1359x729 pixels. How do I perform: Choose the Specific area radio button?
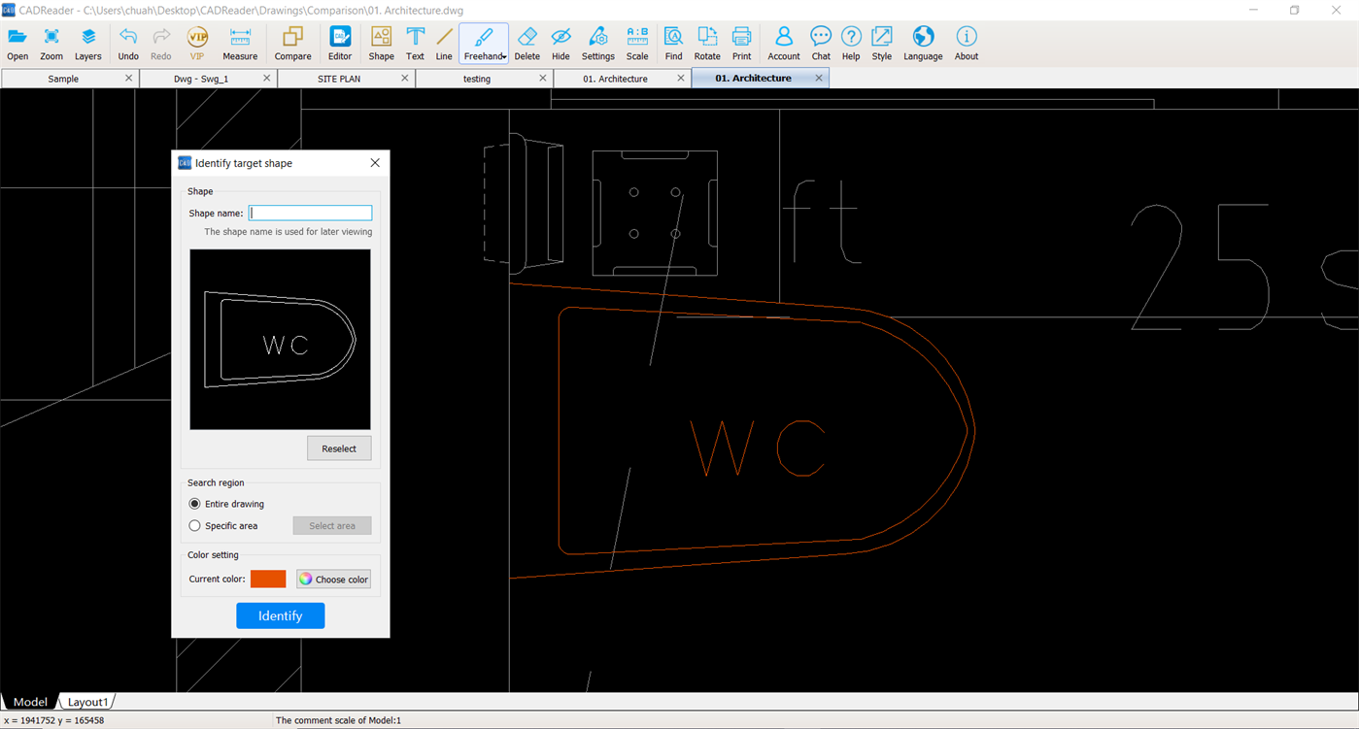point(194,525)
